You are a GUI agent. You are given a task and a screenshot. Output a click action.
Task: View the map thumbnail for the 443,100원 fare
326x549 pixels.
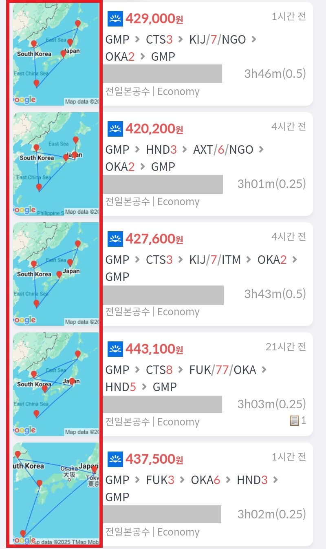[56, 384]
